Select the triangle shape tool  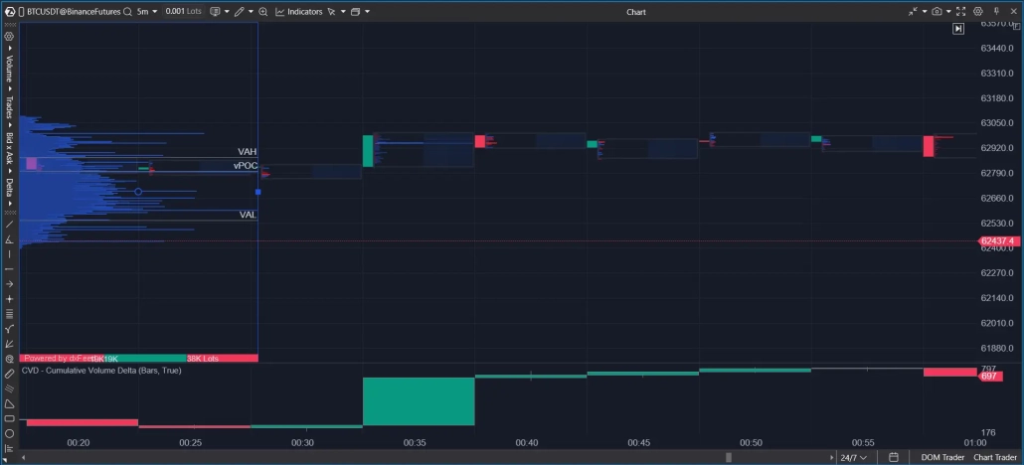9,403
